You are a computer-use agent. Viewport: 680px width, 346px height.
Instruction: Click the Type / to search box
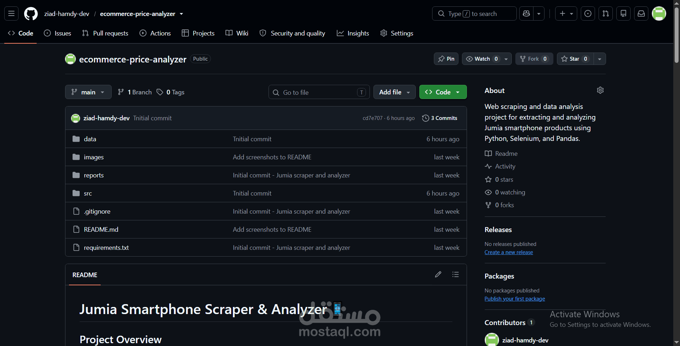pyautogui.click(x=474, y=13)
